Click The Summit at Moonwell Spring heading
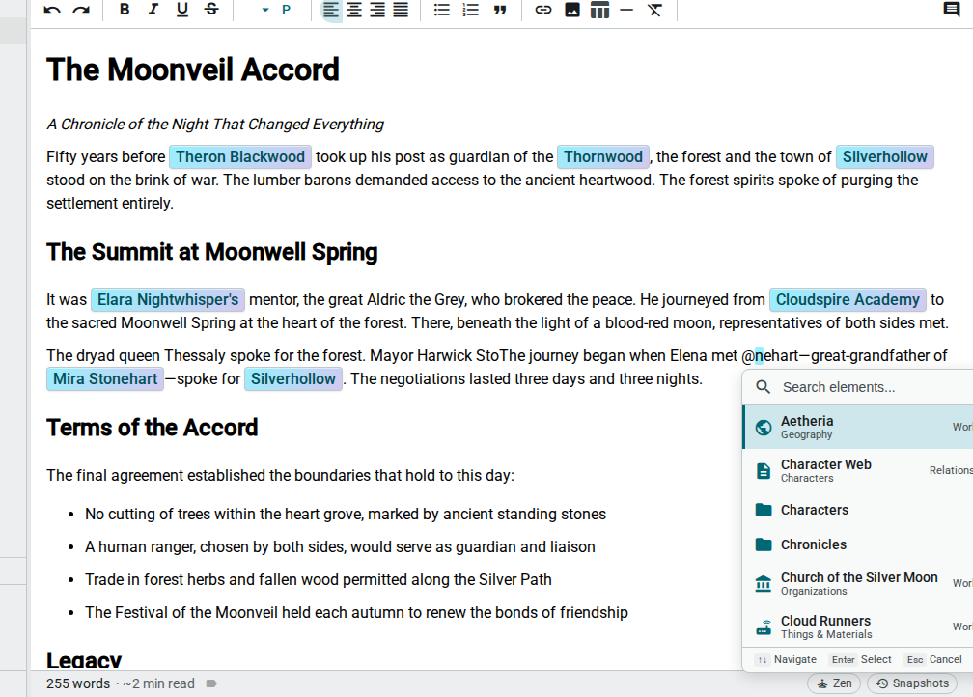Image resolution: width=973 pixels, height=697 pixels. click(x=212, y=252)
